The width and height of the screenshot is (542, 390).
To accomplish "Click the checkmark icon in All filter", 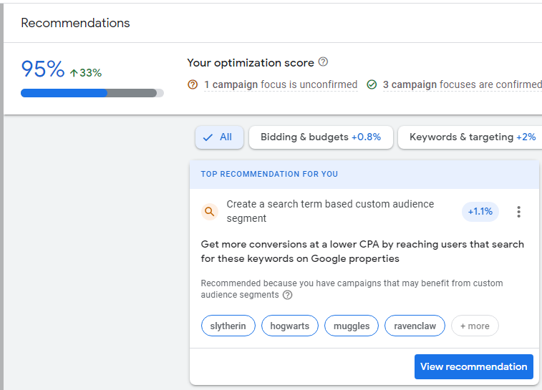I will pos(208,137).
